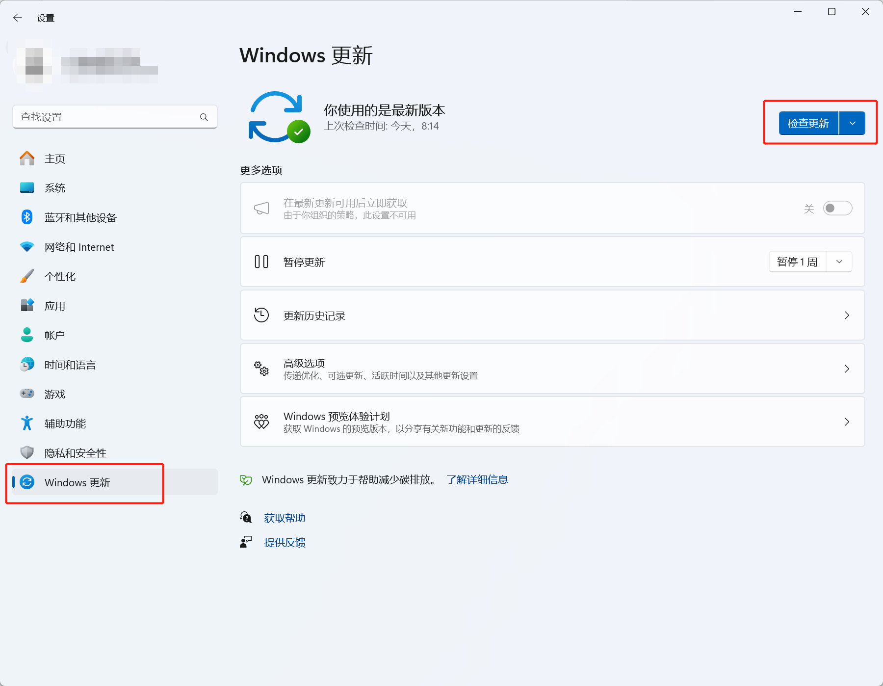
Task: Click the Windows Update sync icon in sidebar
Action: (27, 482)
